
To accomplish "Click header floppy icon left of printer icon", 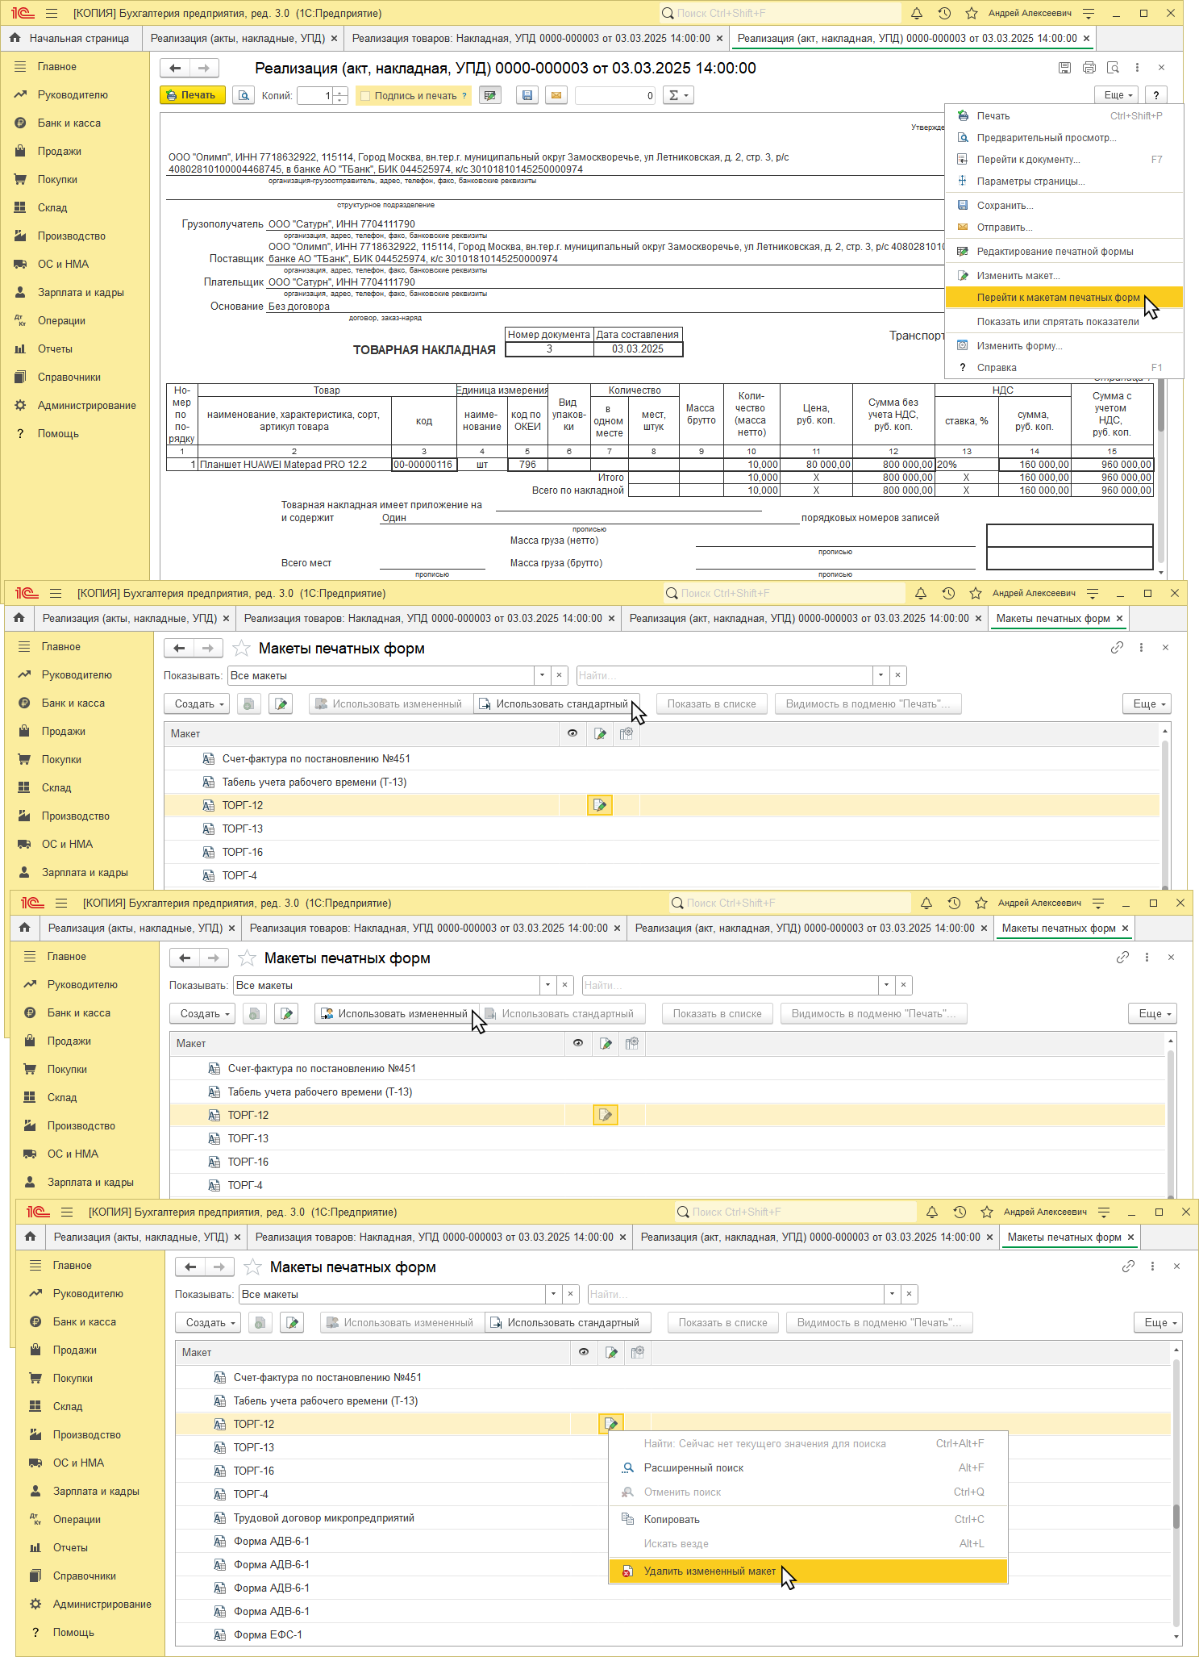I will tap(1064, 68).
